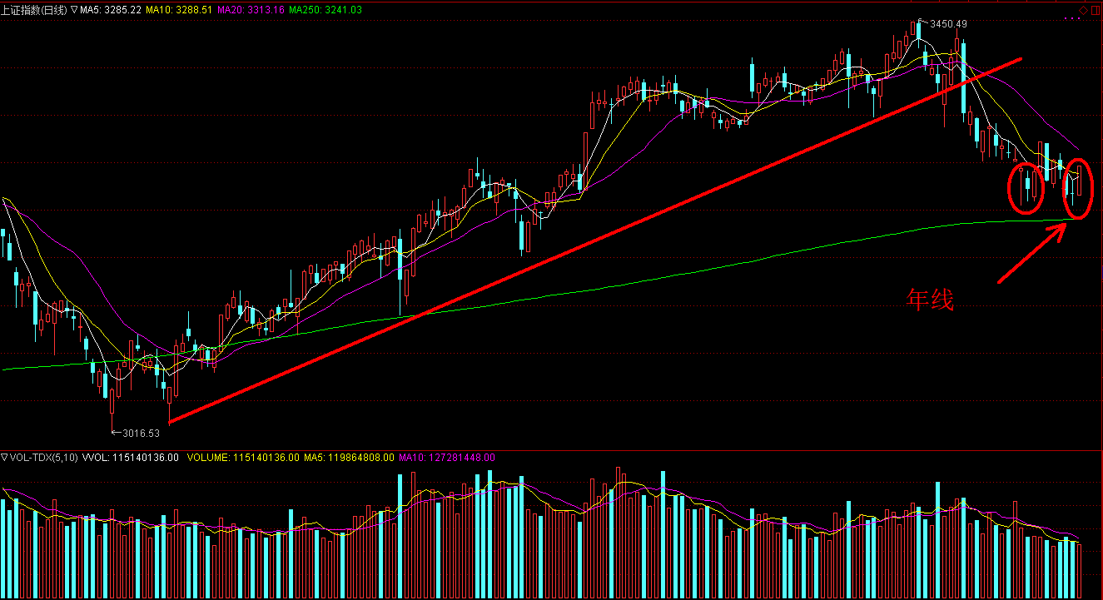This screenshot has width=1103, height=600.
Task: Click the VVOL: 115140136.00 value
Action: tap(131, 457)
